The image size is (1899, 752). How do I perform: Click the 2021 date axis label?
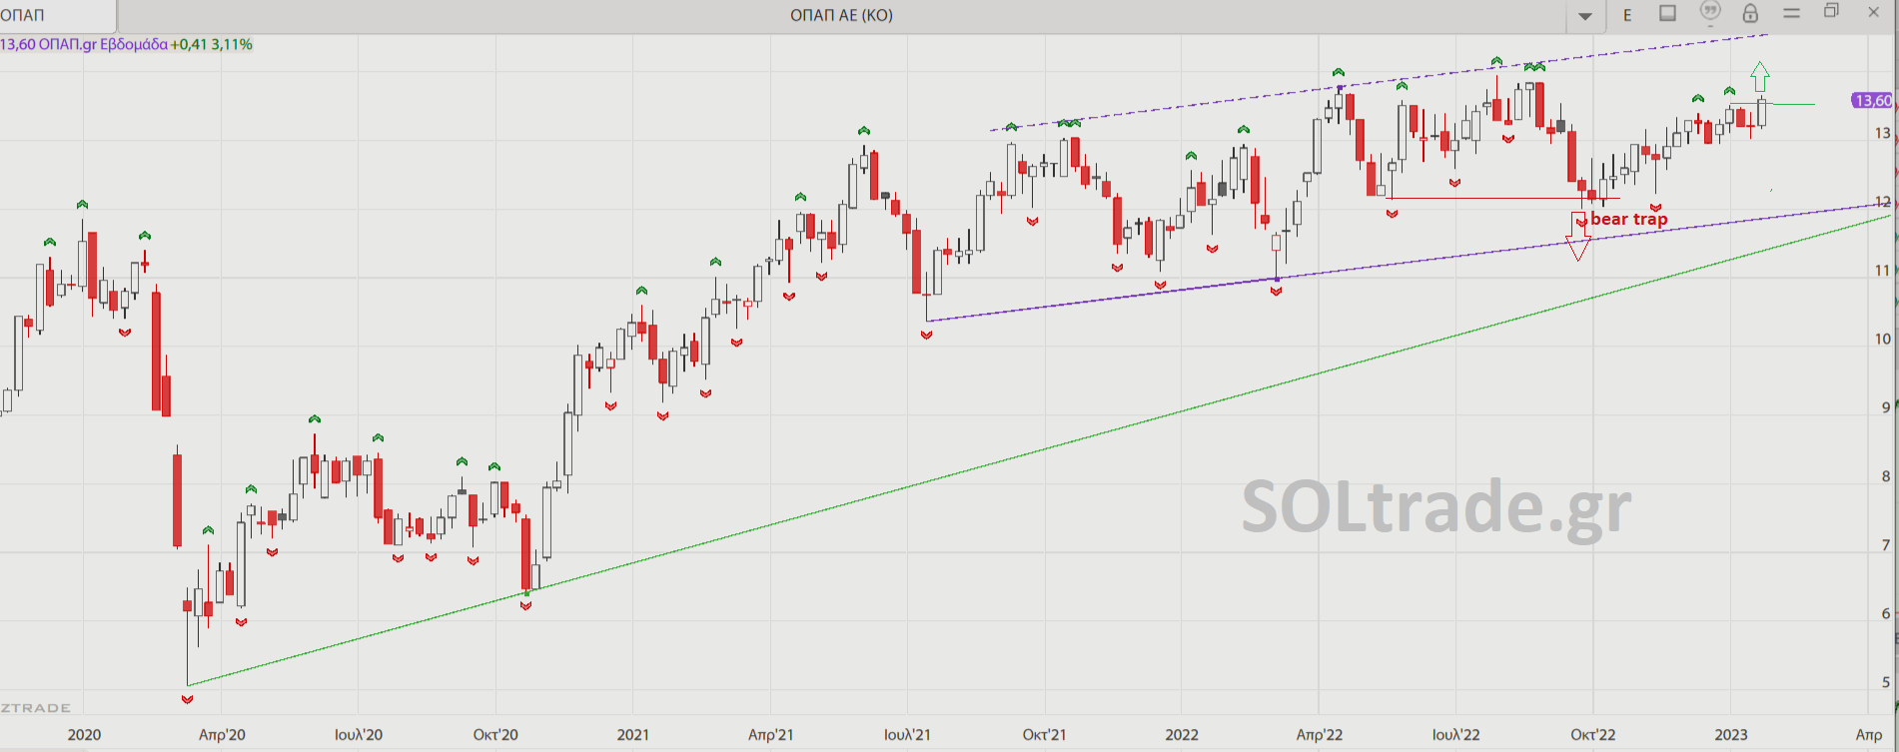pyautogui.click(x=633, y=735)
